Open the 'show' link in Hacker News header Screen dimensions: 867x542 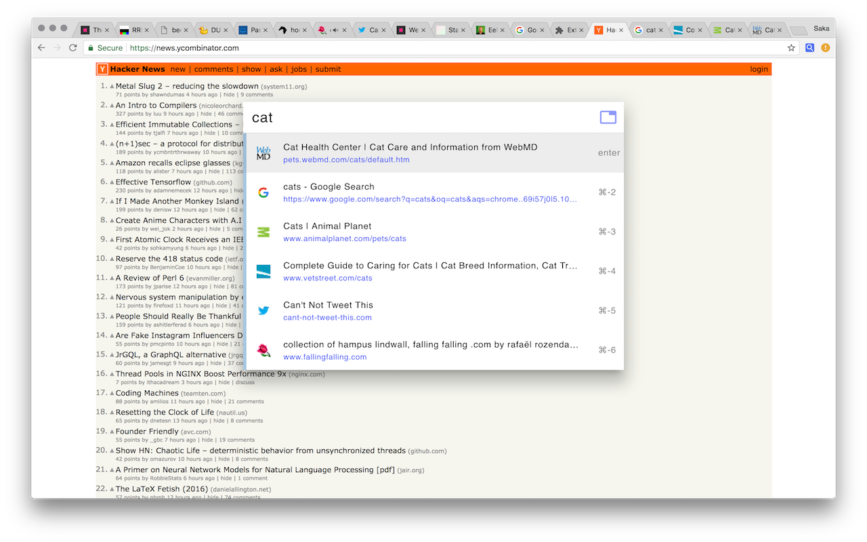coord(251,69)
